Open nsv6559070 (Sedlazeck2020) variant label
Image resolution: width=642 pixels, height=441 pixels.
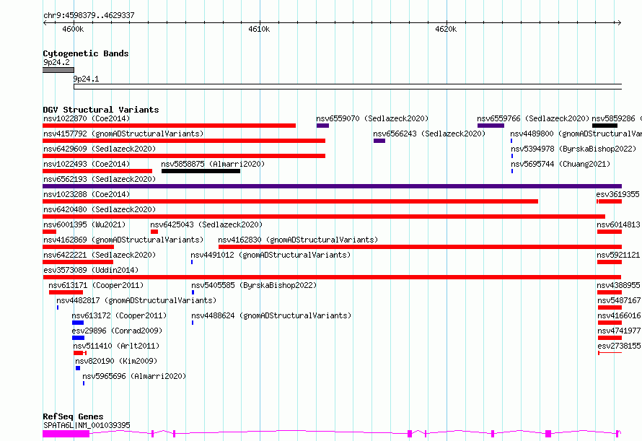click(372, 118)
